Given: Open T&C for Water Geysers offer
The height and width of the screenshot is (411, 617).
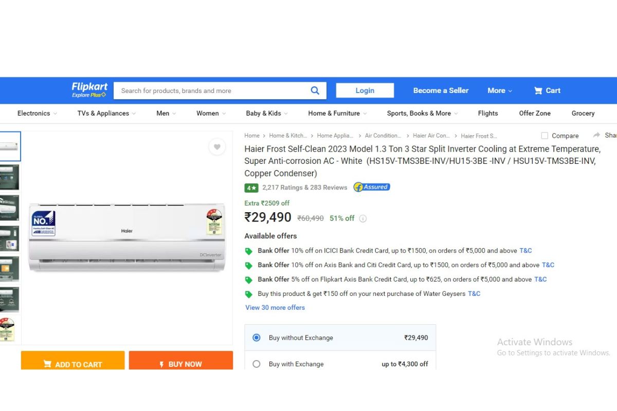Looking at the screenshot, I should click(474, 294).
